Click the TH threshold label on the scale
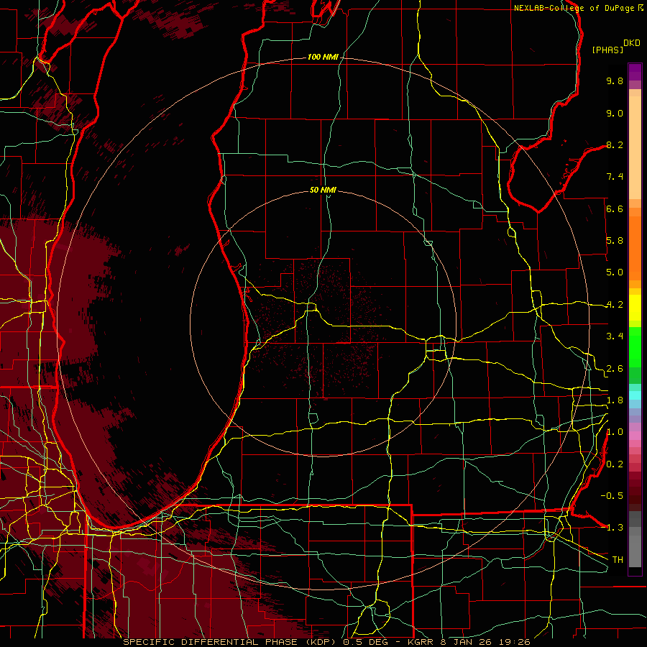 coord(618,560)
